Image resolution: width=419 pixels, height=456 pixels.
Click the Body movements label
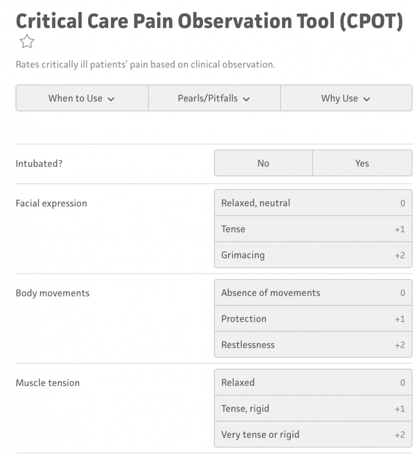point(52,293)
